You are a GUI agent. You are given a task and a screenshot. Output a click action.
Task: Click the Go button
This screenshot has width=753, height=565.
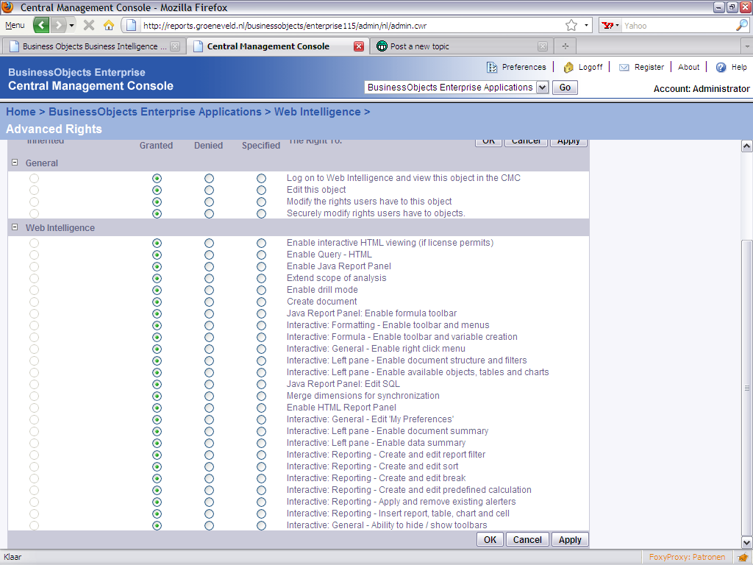click(565, 88)
